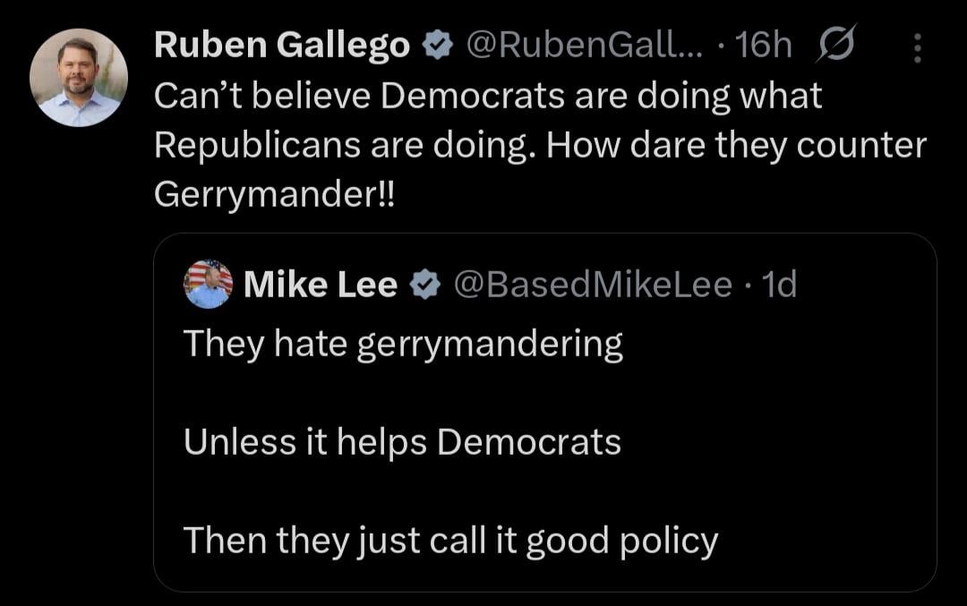This screenshot has height=606, width=967.
Task: Open Mike Lee's small avatar image
Action: click(x=209, y=285)
